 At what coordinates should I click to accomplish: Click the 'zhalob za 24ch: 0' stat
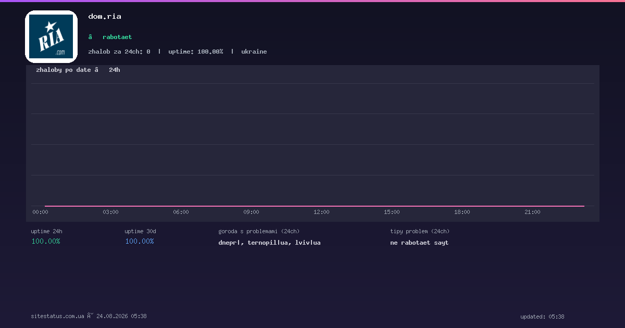(119, 52)
